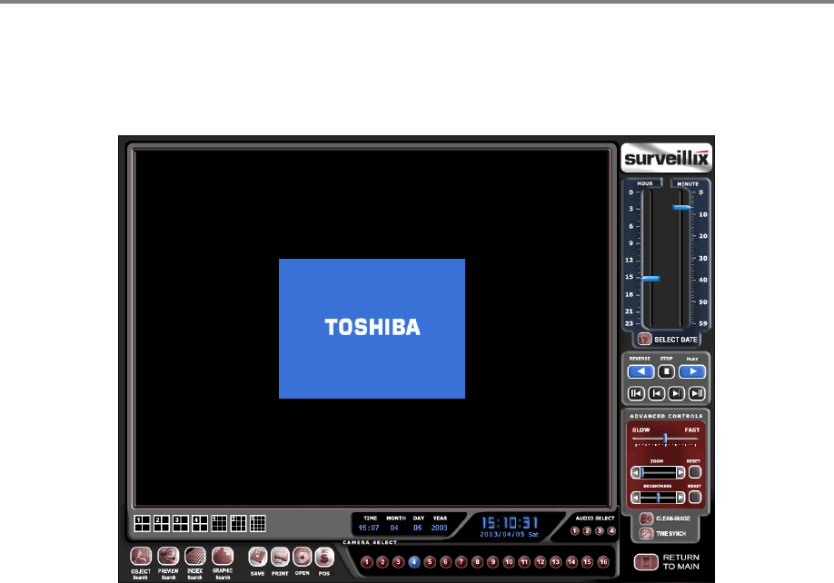Click the Return To Main icon
The width and height of the screenshot is (834, 583).
(x=646, y=562)
